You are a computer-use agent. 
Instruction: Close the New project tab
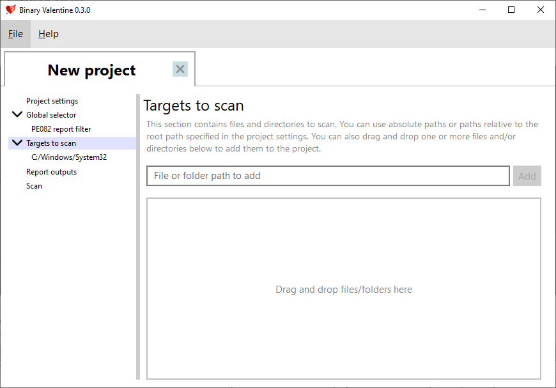pos(180,69)
